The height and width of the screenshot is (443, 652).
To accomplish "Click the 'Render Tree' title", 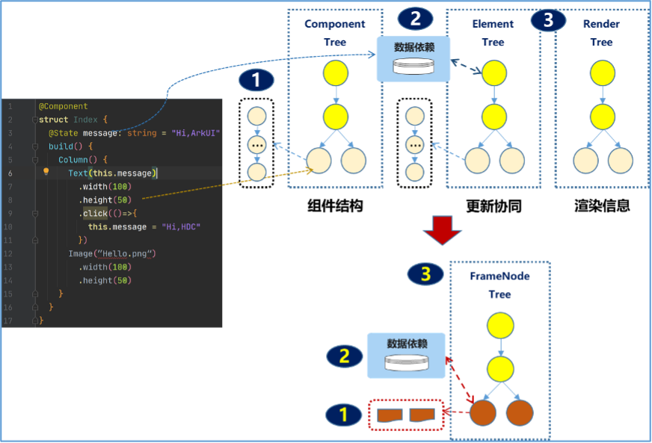I will 601,33.
